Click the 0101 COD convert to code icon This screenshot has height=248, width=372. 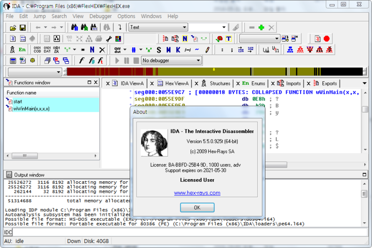point(37,50)
